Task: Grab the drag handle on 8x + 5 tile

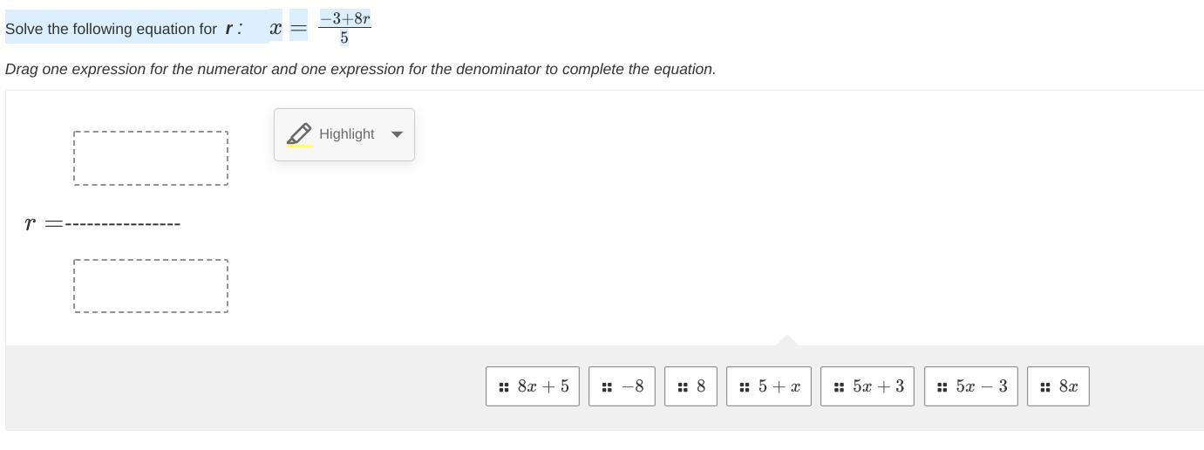Action: click(x=504, y=387)
